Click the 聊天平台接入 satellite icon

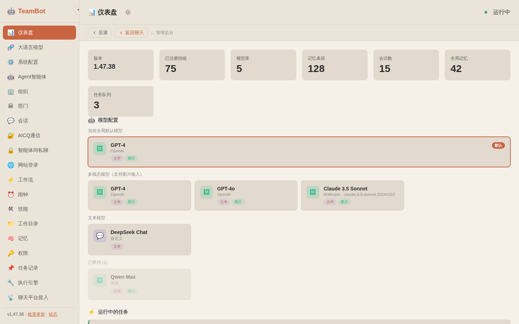(x=11, y=297)
